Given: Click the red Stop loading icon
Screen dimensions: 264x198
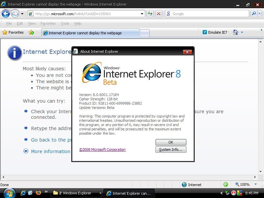Looking at the screenshot, I should click(159, 14).
